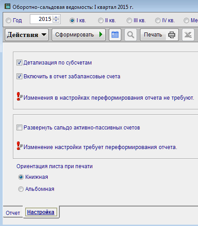Select the Год period radio button
The image size is (198, 226).
coord(8,20)
